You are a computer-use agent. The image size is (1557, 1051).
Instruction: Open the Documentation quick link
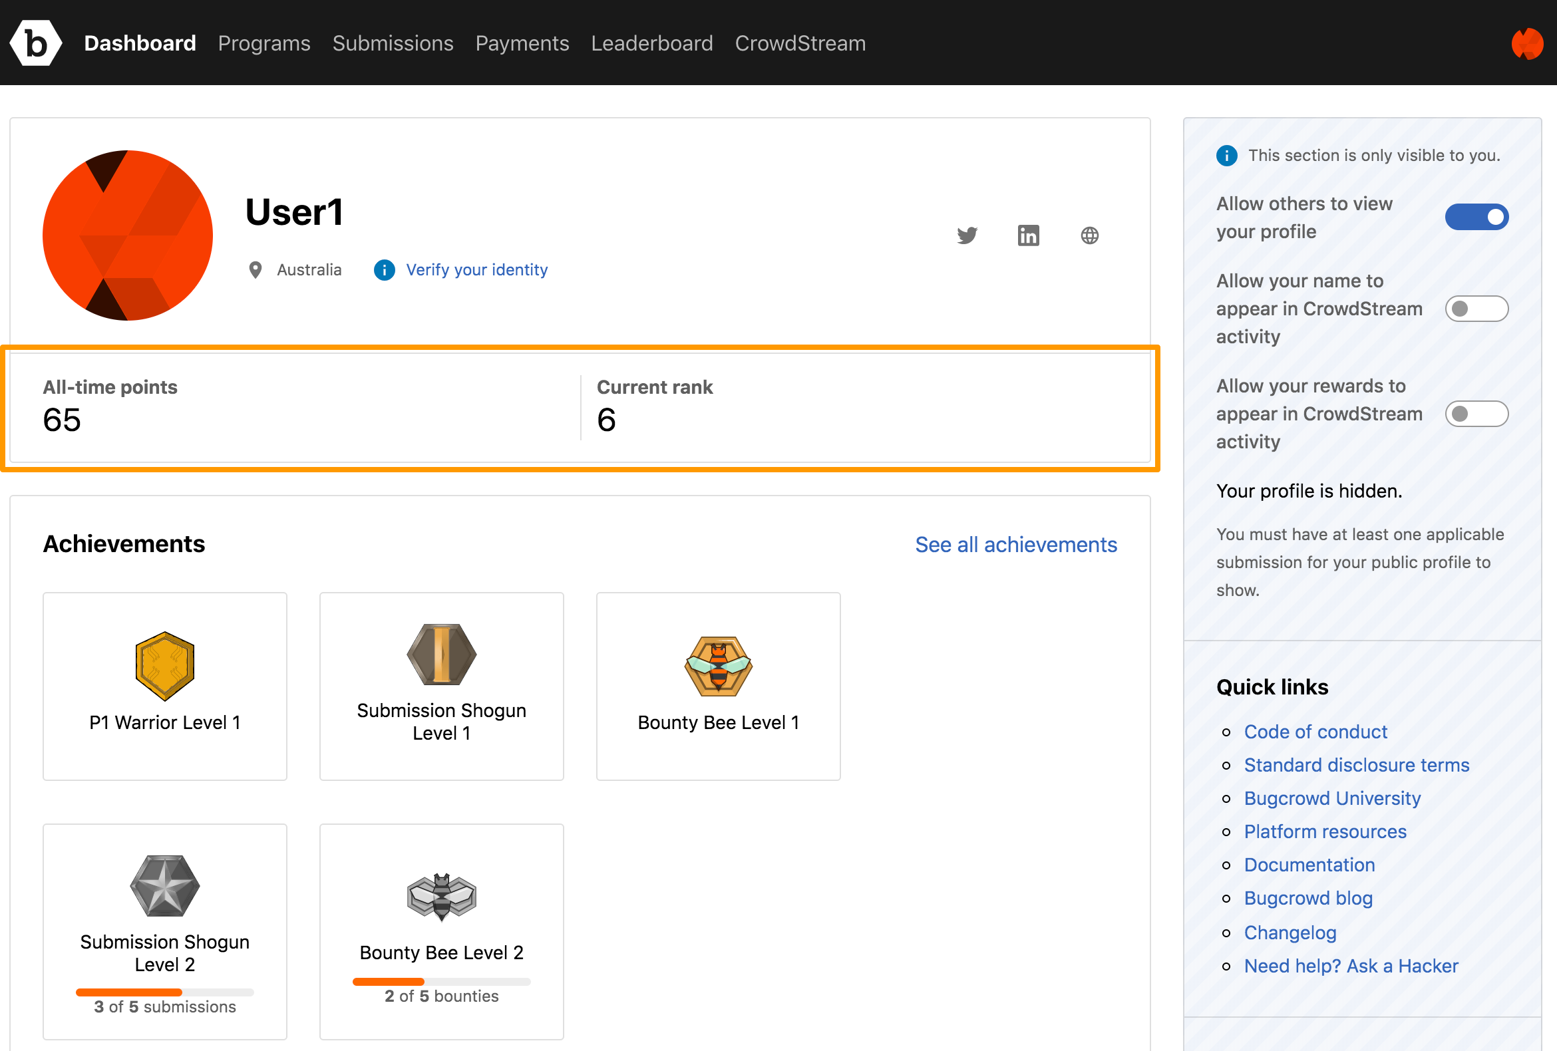[x=1309, y=865]
